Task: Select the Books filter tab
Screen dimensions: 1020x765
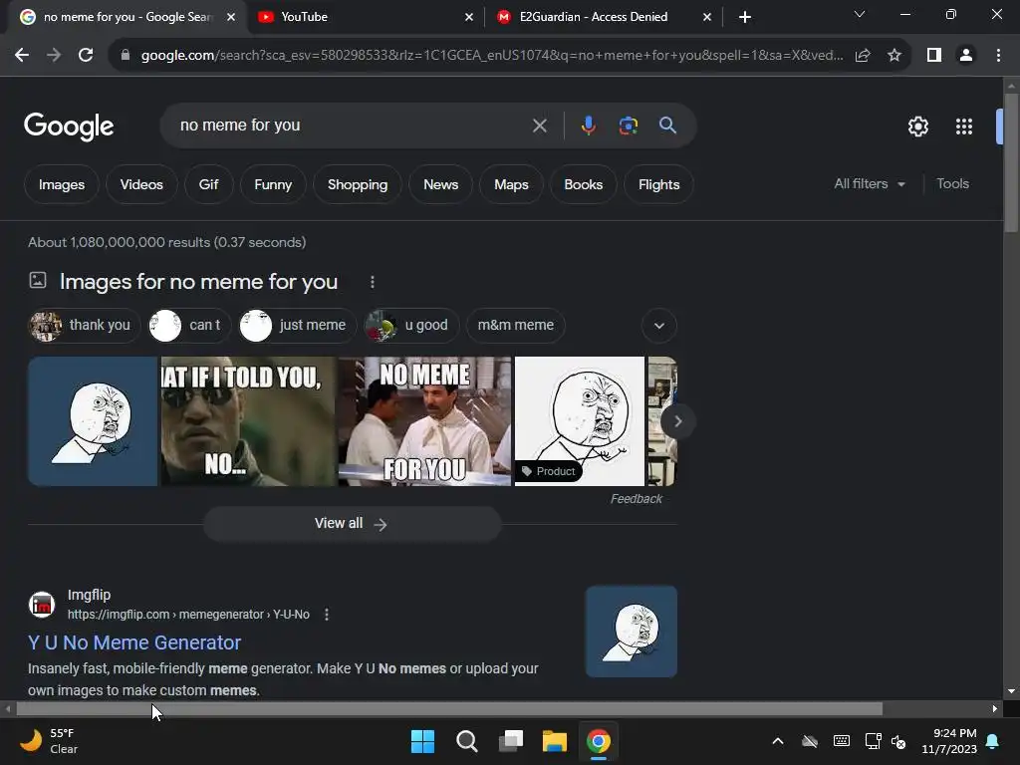Action: (x=583, y=184)
